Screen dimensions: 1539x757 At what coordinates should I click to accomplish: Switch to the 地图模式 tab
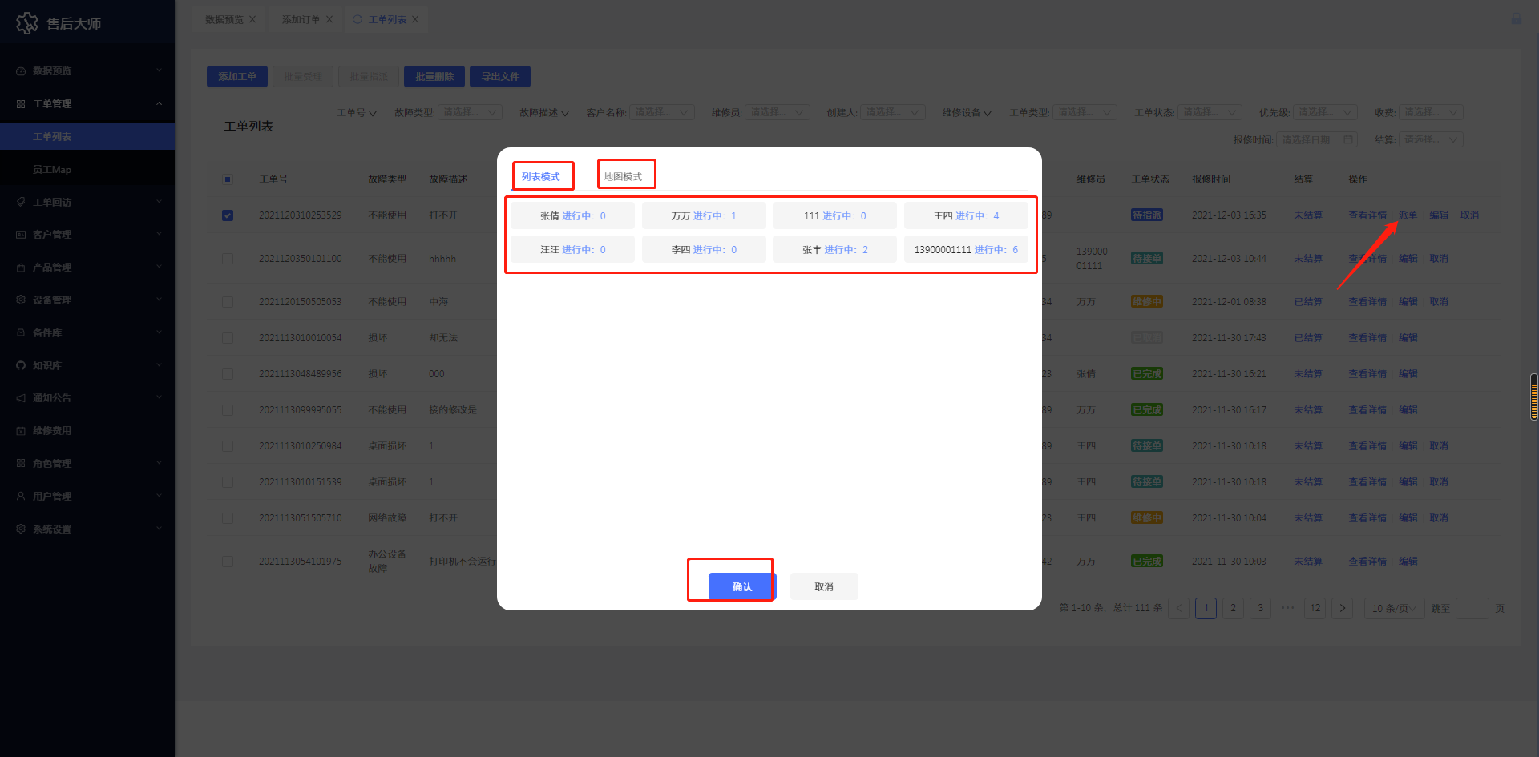pyautogui.click(x=623, y=176)
